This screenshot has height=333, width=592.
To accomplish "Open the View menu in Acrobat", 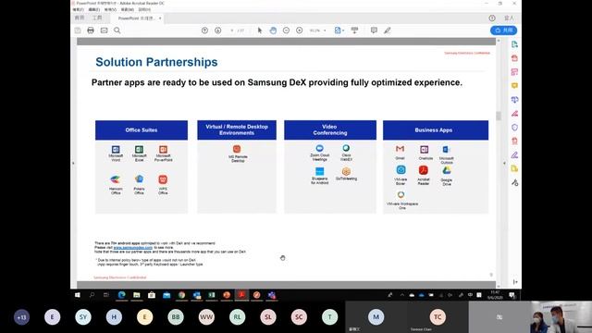I will pyautogui.click(x=110, y=9).
